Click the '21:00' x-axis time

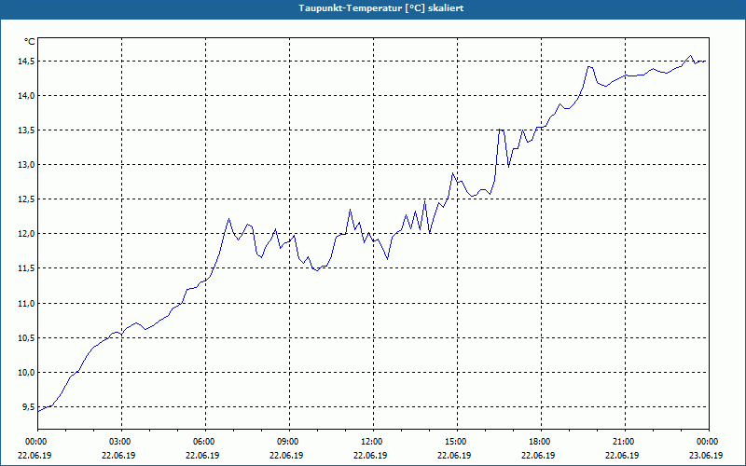pos(625,442)
